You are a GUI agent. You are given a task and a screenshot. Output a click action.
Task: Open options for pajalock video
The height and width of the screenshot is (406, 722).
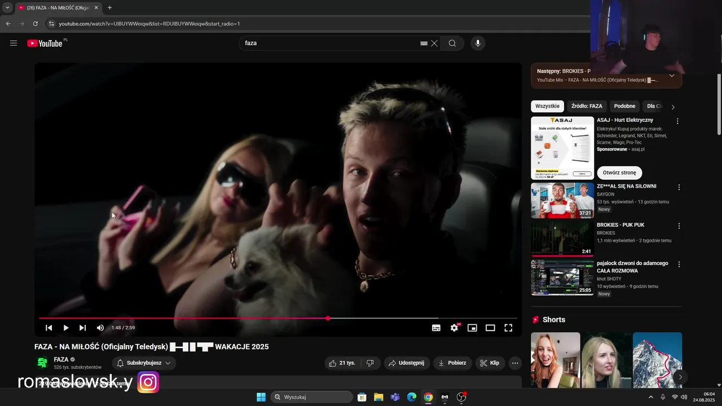[679, 264]
